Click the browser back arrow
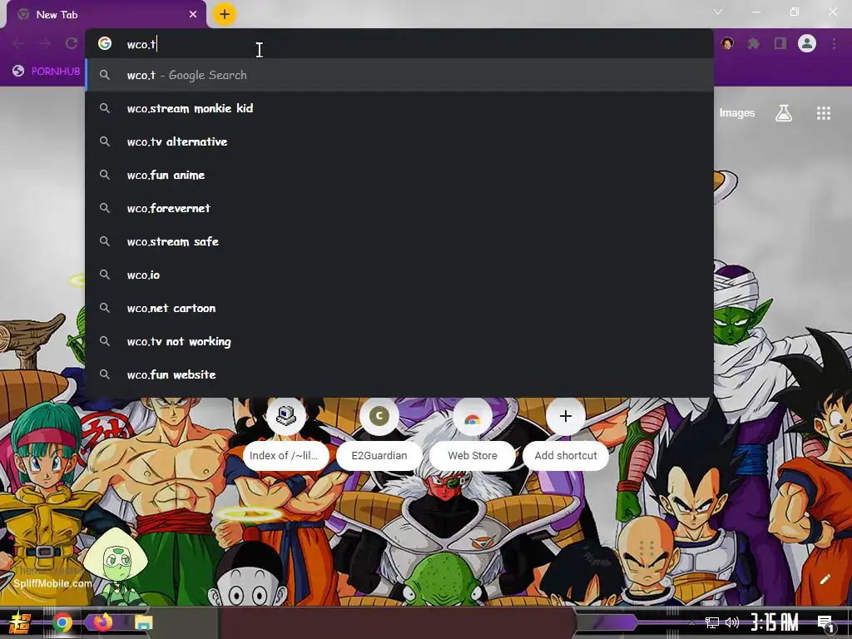The height and width of the screenshot is (639, 852). tap(18, 43)
